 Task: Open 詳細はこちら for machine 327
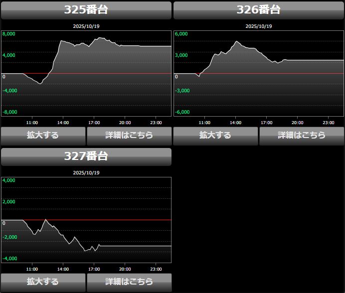pos(129,282)
